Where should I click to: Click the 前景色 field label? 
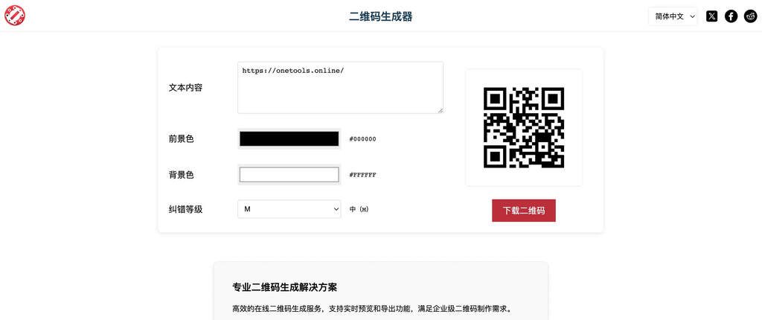pyautogui.click(x=182, y=138)
